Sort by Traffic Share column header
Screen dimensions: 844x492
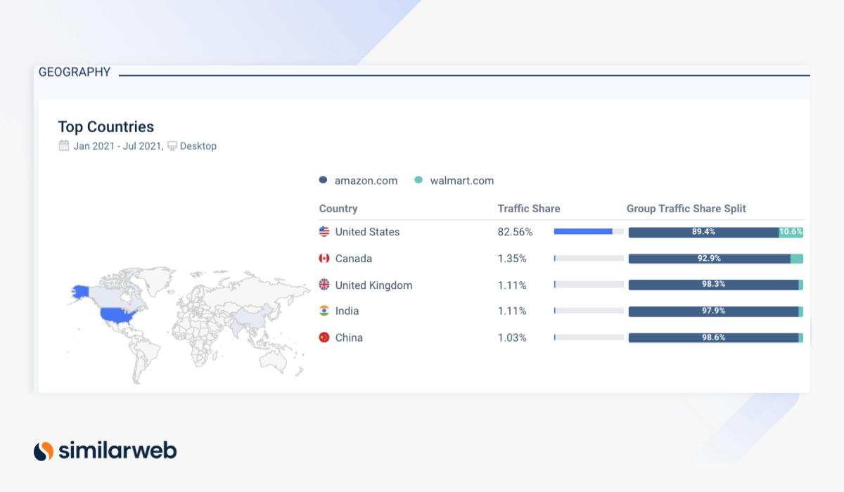tap(528, 209)
